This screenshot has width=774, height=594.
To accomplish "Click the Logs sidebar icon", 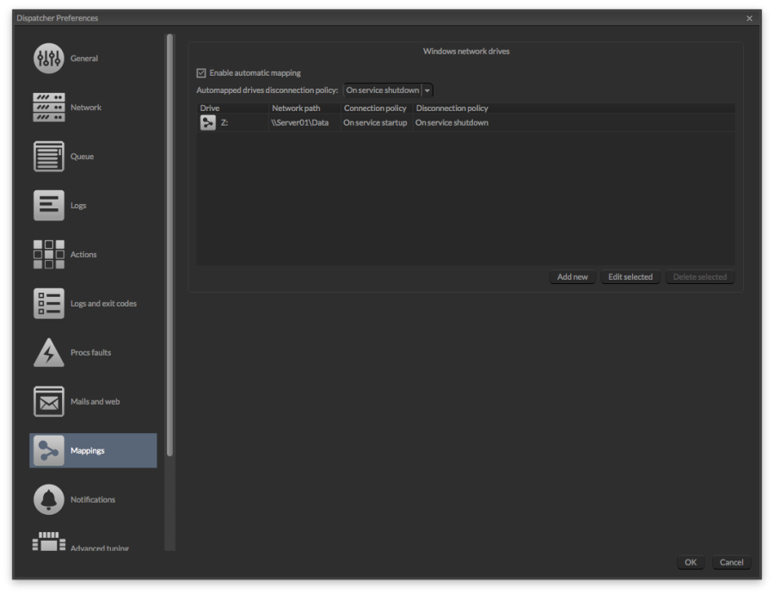I will click(x=49, y=205).
